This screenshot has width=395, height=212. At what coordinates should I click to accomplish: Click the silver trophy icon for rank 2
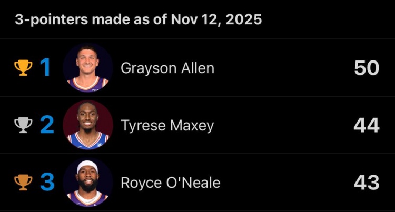tap(23, 125)
